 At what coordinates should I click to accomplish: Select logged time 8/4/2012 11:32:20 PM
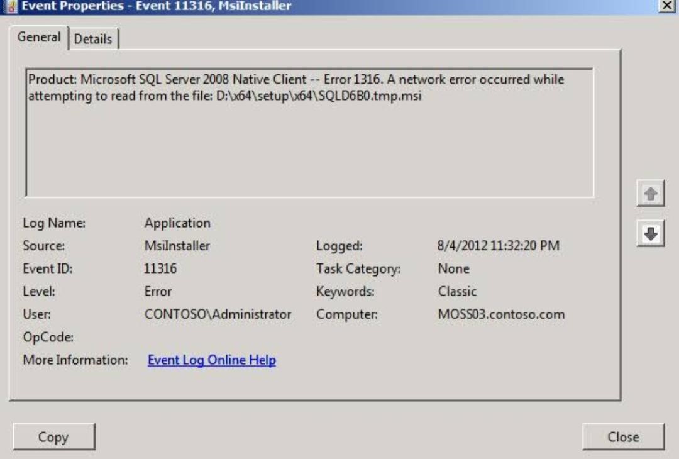(x=499, y=245)
